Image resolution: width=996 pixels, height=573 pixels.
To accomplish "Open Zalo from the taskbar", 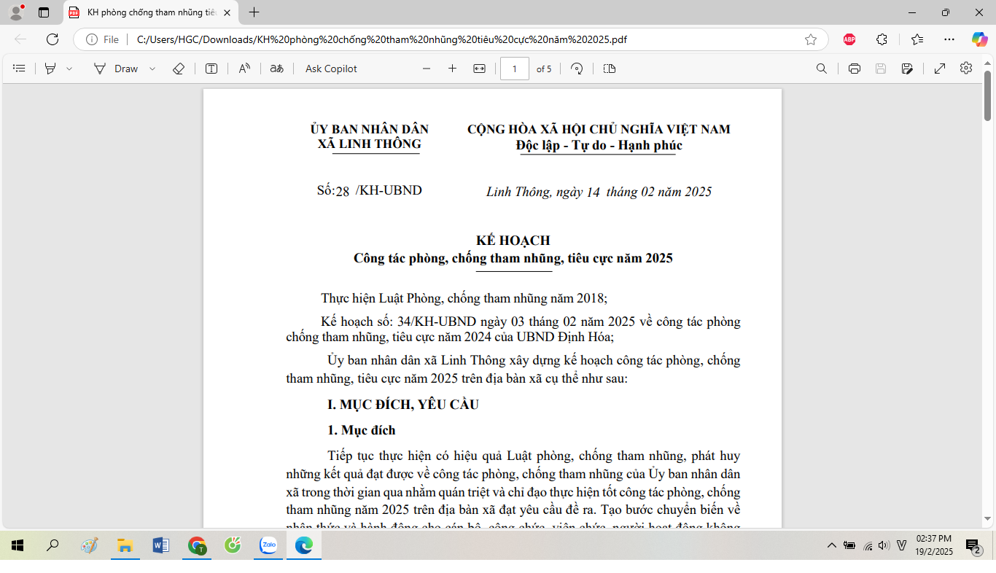I will pos(268,545).
